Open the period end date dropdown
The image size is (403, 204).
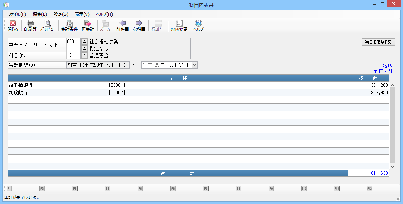click(194, 65)
